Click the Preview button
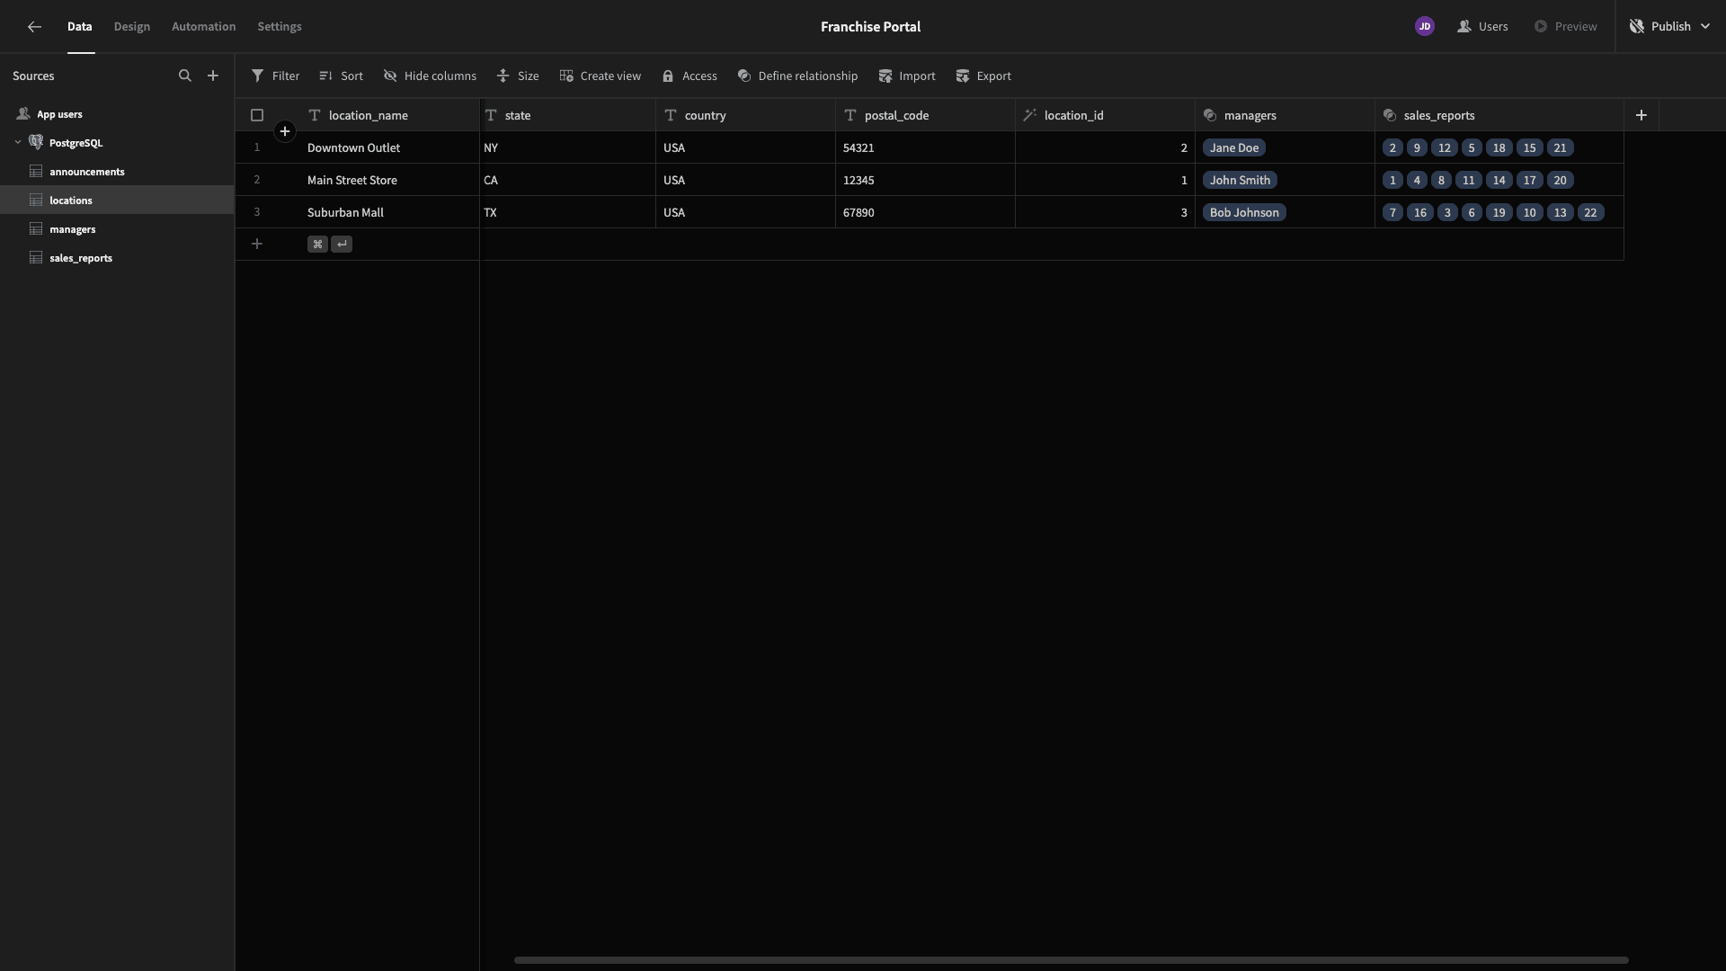This screenshot has height=971, width=1726. (x=1565, y=27)
